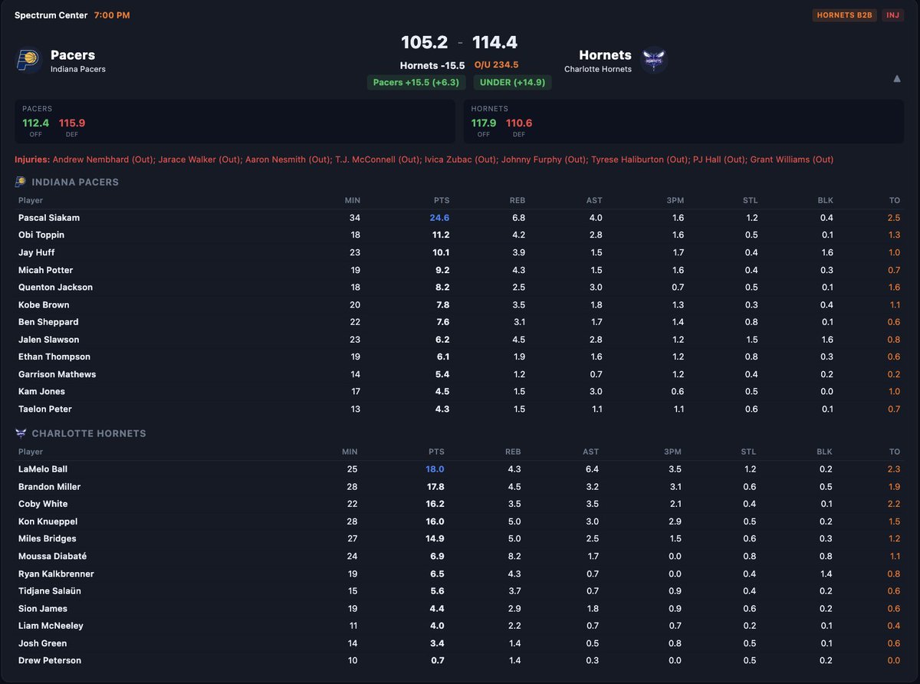920x684 pixels.
Task: Select the Ryan Kalkbrenner player name
Action: click(x=56, y=574)
